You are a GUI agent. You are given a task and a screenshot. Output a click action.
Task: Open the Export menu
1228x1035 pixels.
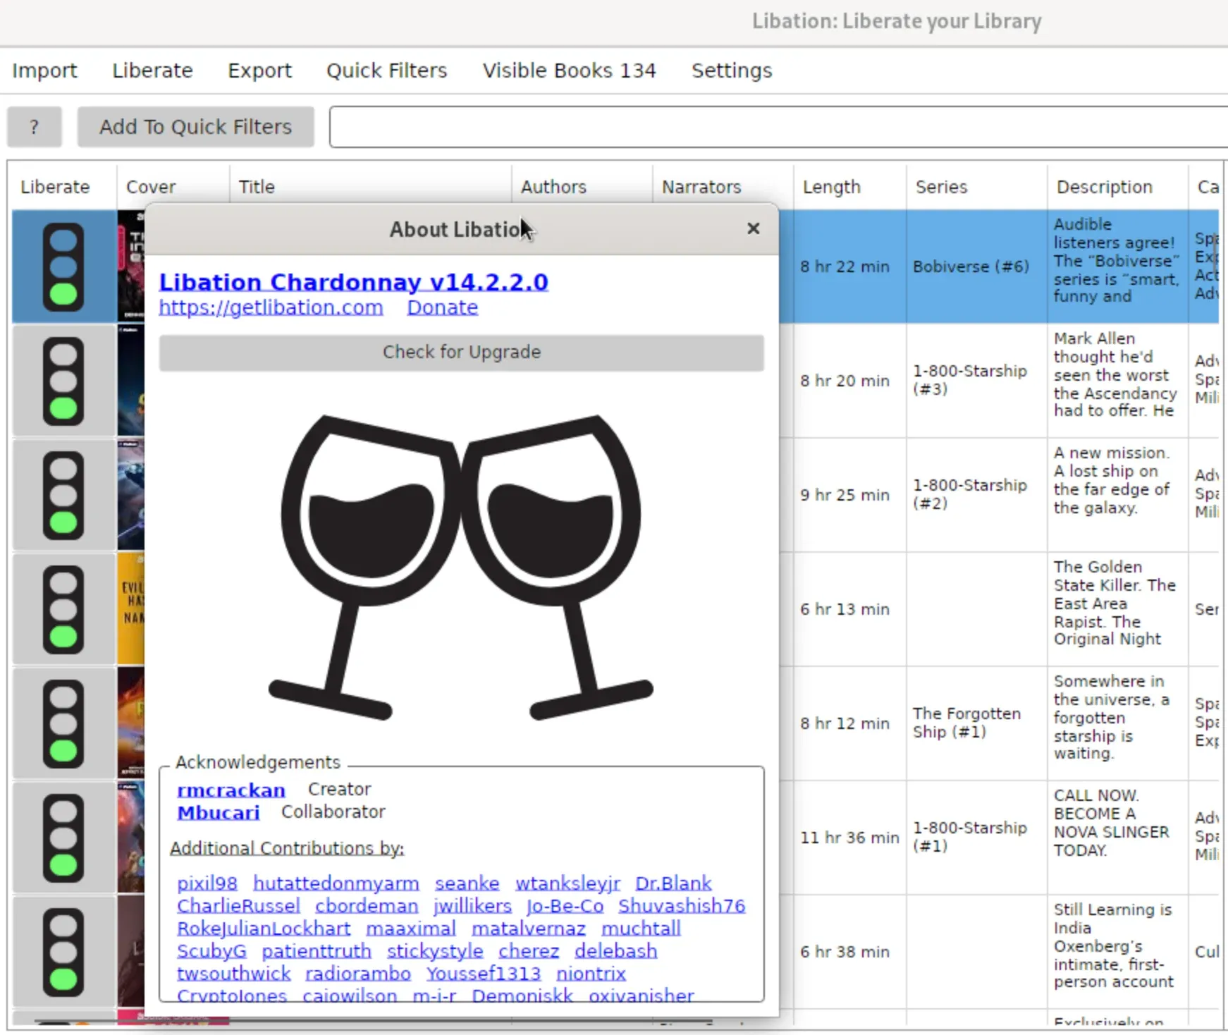pos(259,71)
